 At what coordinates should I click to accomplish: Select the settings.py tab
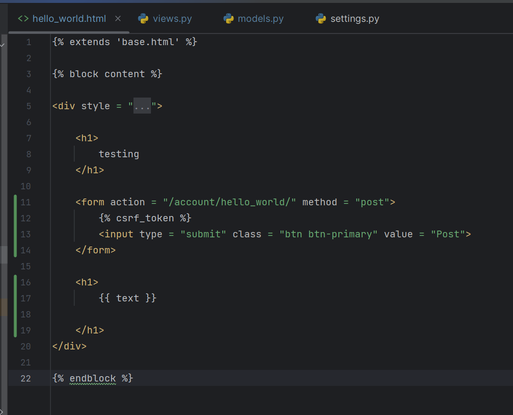point(355,19)
